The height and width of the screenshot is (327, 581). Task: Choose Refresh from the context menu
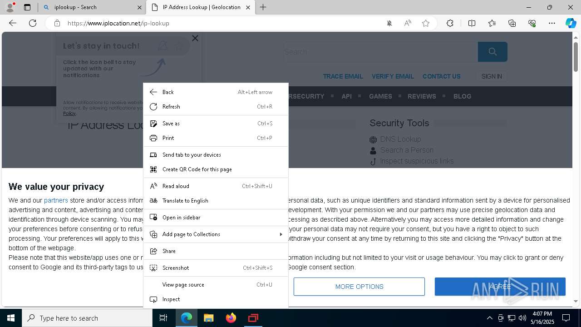click(216, 107)
